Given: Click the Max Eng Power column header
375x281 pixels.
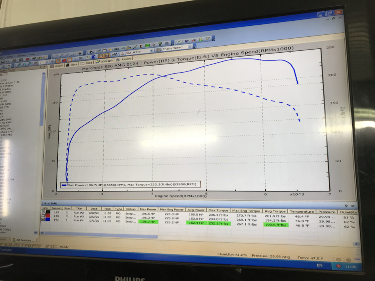Looking at the screenshot, I should [x=171, y=210].
